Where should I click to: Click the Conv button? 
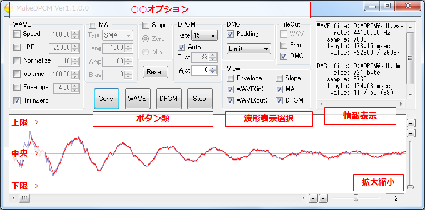[107, 99]
